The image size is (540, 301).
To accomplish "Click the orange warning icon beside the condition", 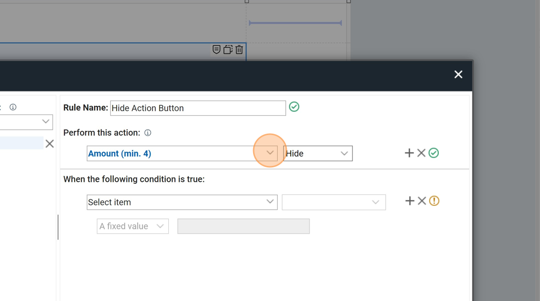I will 434,201.
